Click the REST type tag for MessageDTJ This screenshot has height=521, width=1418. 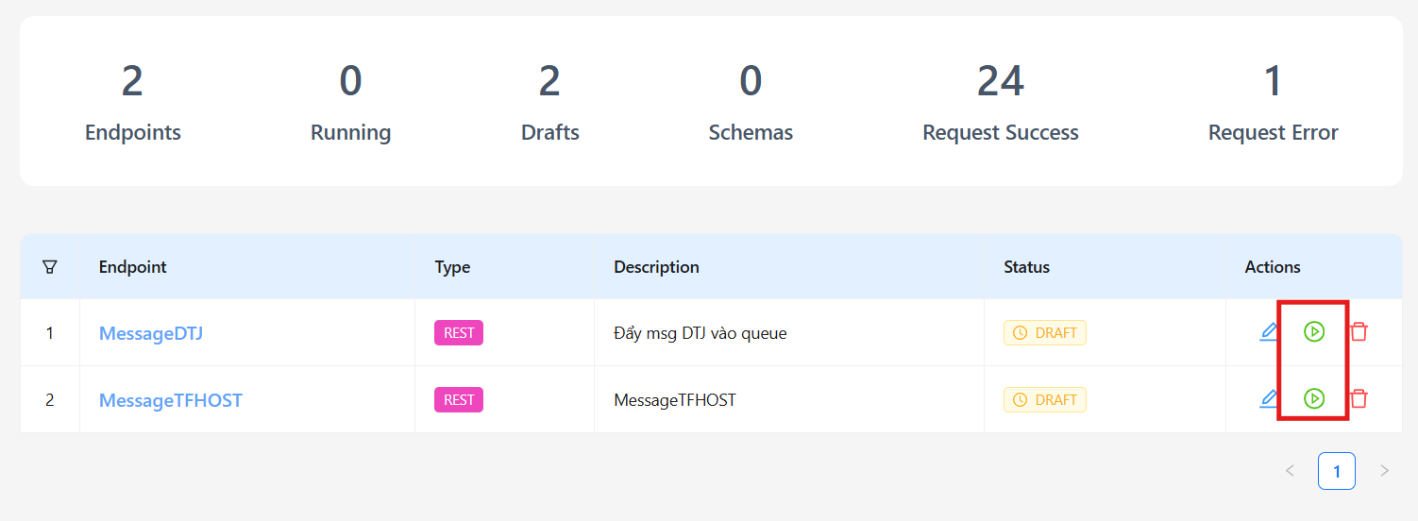point(459,333)
